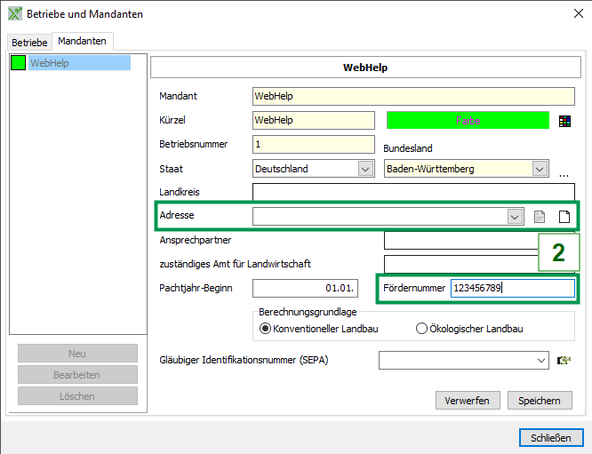The width and height of the screenshot is (592, 454).
Task: Click the green Farbe color swatch
Action: [468, 120]
